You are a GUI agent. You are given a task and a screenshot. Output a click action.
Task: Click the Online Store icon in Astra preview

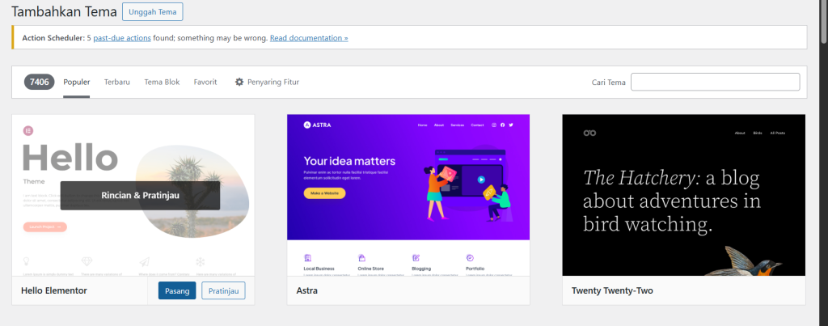(x=361, y=257)
